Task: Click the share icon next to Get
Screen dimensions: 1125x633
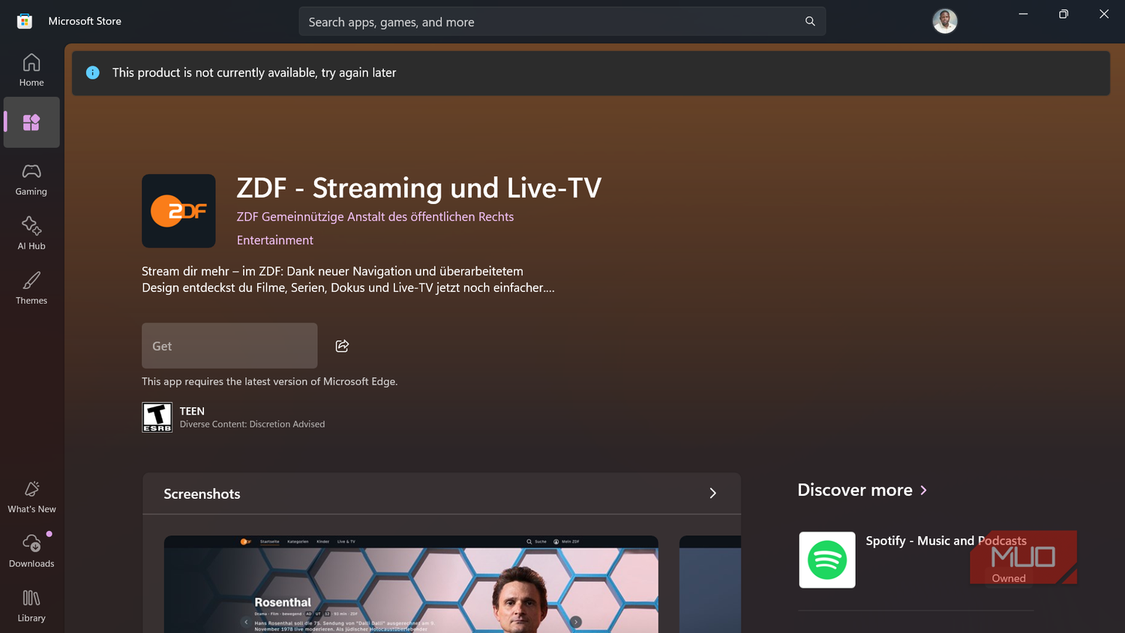Action: point(342,346)
